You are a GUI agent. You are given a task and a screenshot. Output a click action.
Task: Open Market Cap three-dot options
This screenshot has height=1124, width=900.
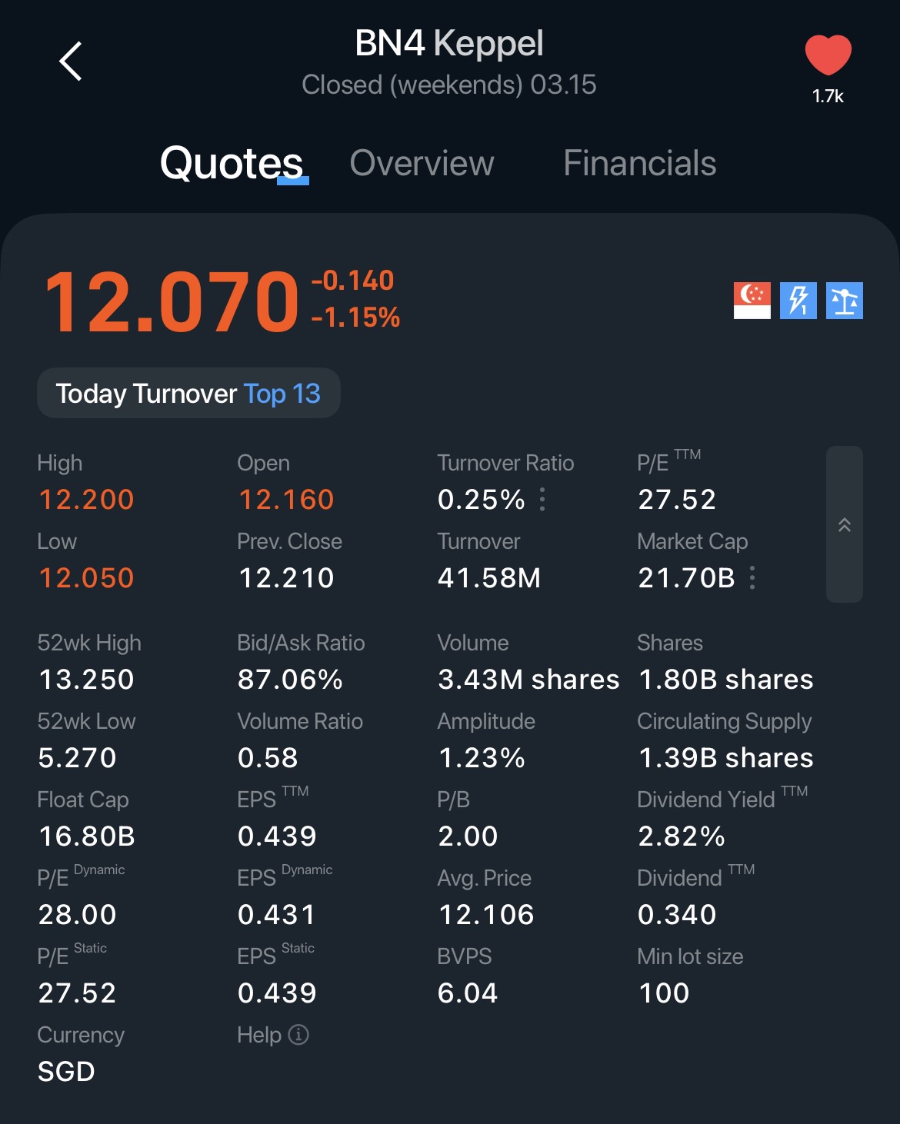point(752,578)
